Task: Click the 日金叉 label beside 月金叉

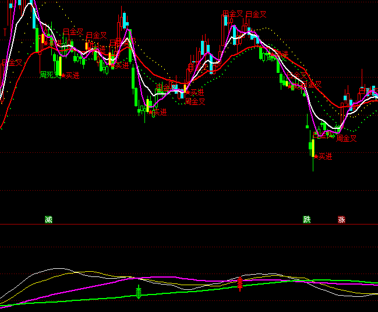Action: pyautogui.click(x=256, y=13)
